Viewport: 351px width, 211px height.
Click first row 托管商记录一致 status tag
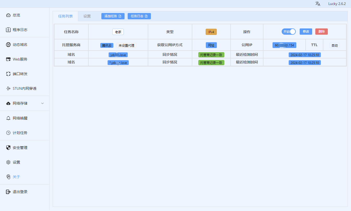[x=211, y=55]
